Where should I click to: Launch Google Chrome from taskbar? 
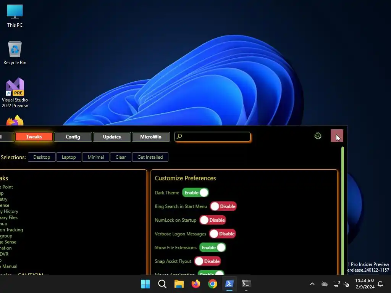212,284
